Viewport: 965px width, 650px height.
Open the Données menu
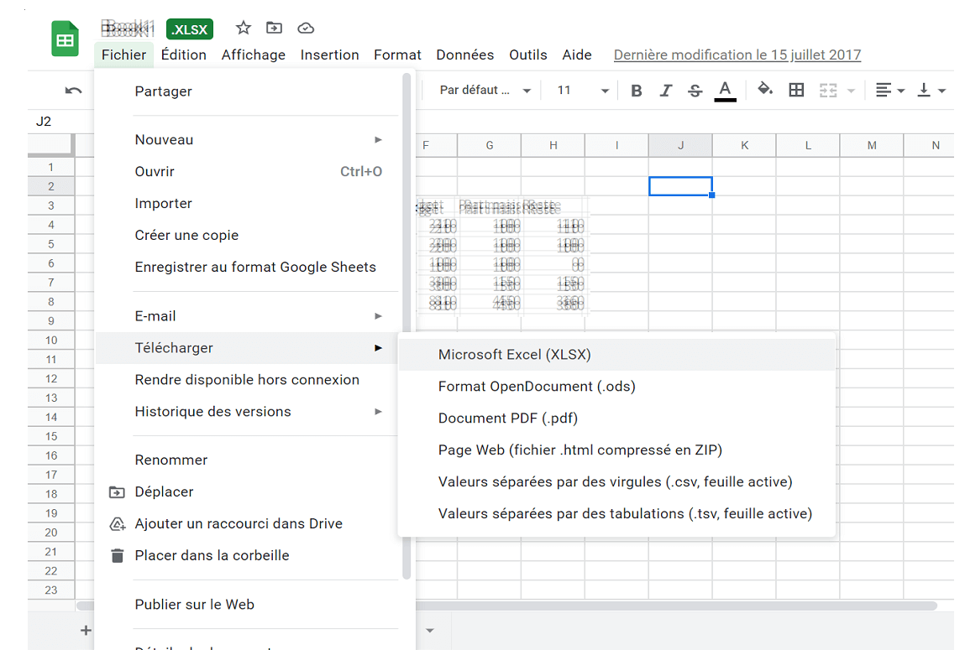pos(464,55)
